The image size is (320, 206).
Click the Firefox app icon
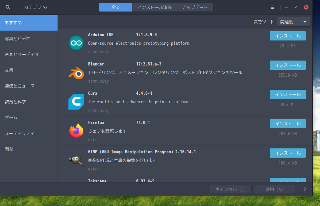coord(76,131)
